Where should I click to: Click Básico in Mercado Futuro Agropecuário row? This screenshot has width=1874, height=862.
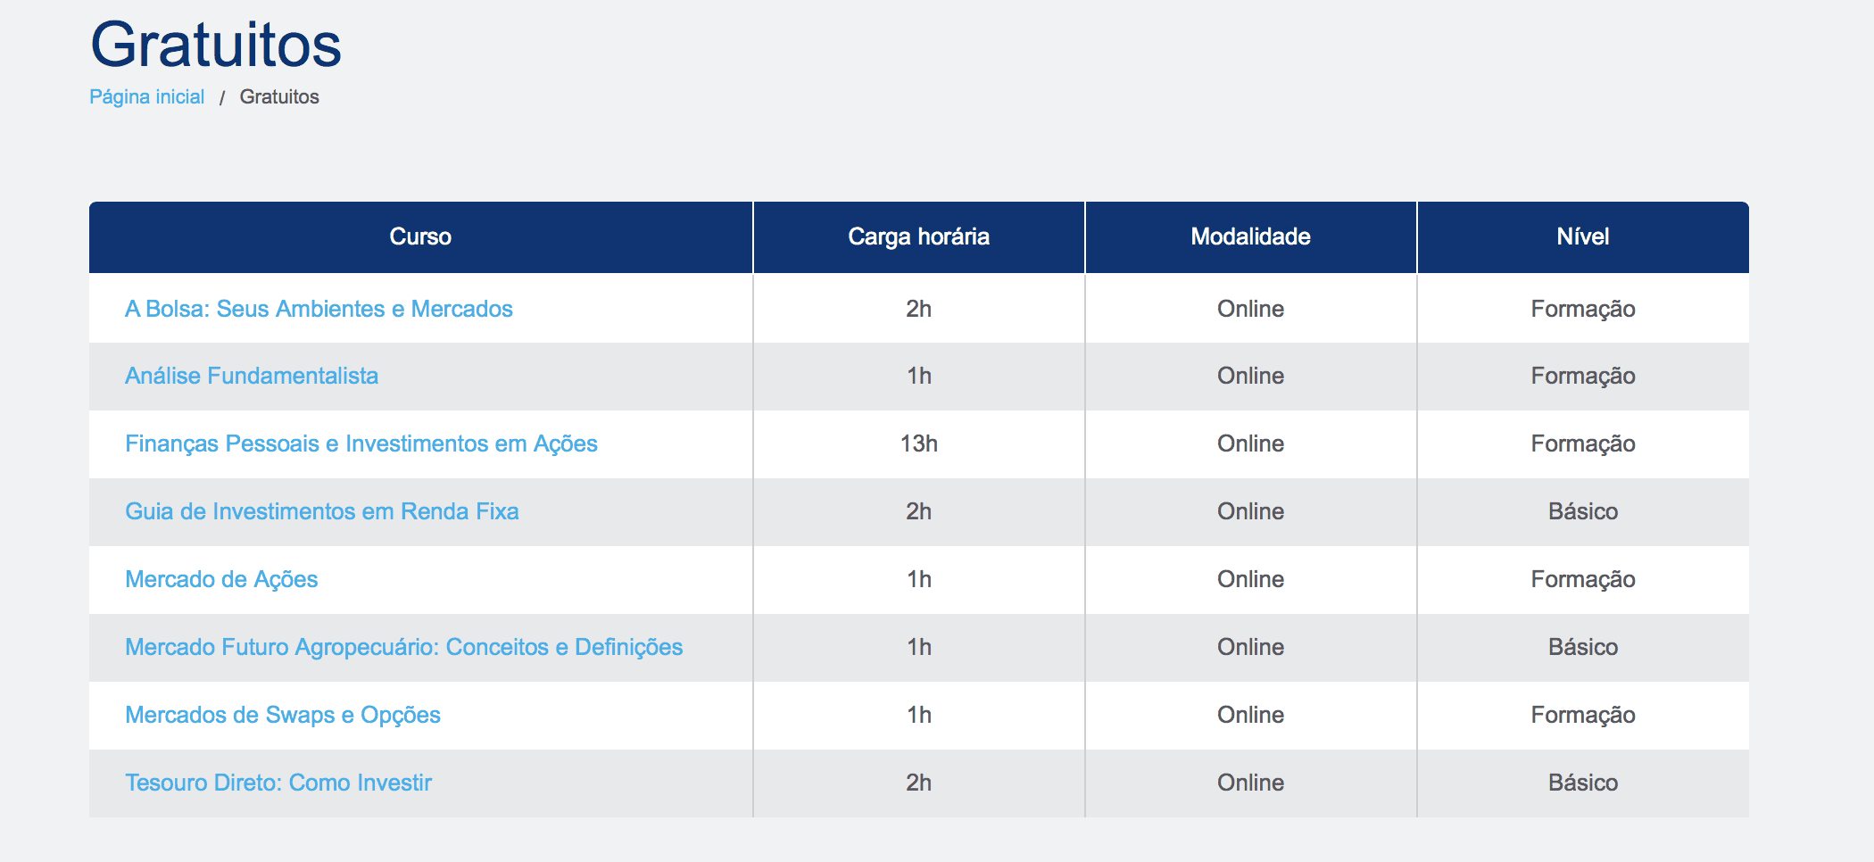[1583, 647]
